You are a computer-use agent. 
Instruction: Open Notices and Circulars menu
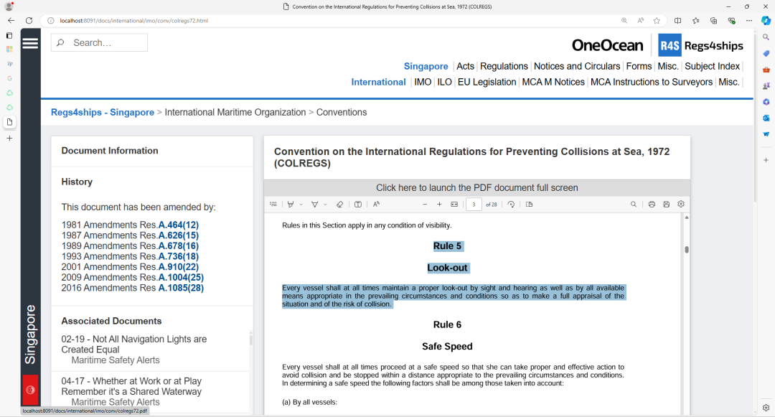[x=577, y=66]
